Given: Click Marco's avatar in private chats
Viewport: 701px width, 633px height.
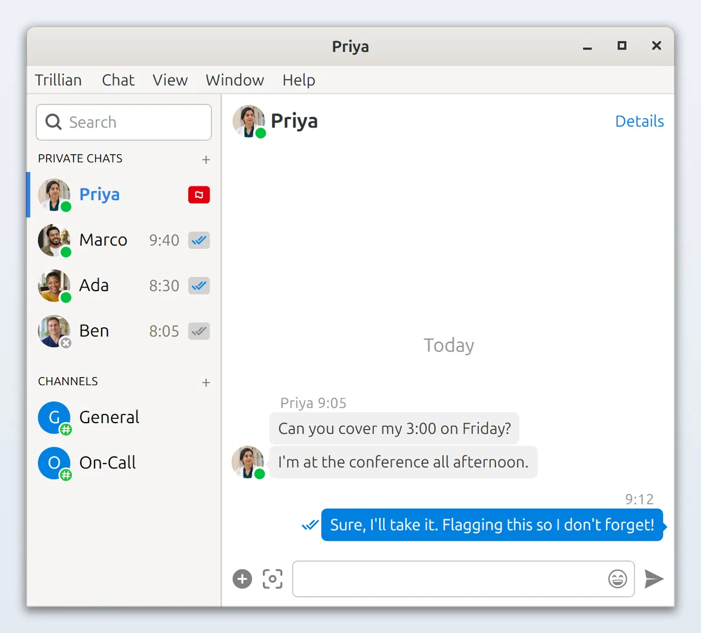Looking at the screenshot, I should coord(54,240).
